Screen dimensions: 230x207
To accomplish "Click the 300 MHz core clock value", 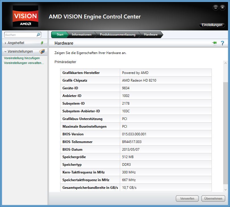I will [x=129, y=172].
